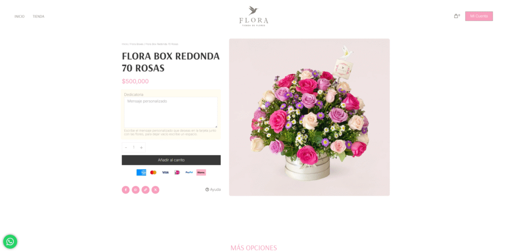This screenshot has width=507, height=251.
Task: Copy product link with chain icon
Action: click(146, 190)
